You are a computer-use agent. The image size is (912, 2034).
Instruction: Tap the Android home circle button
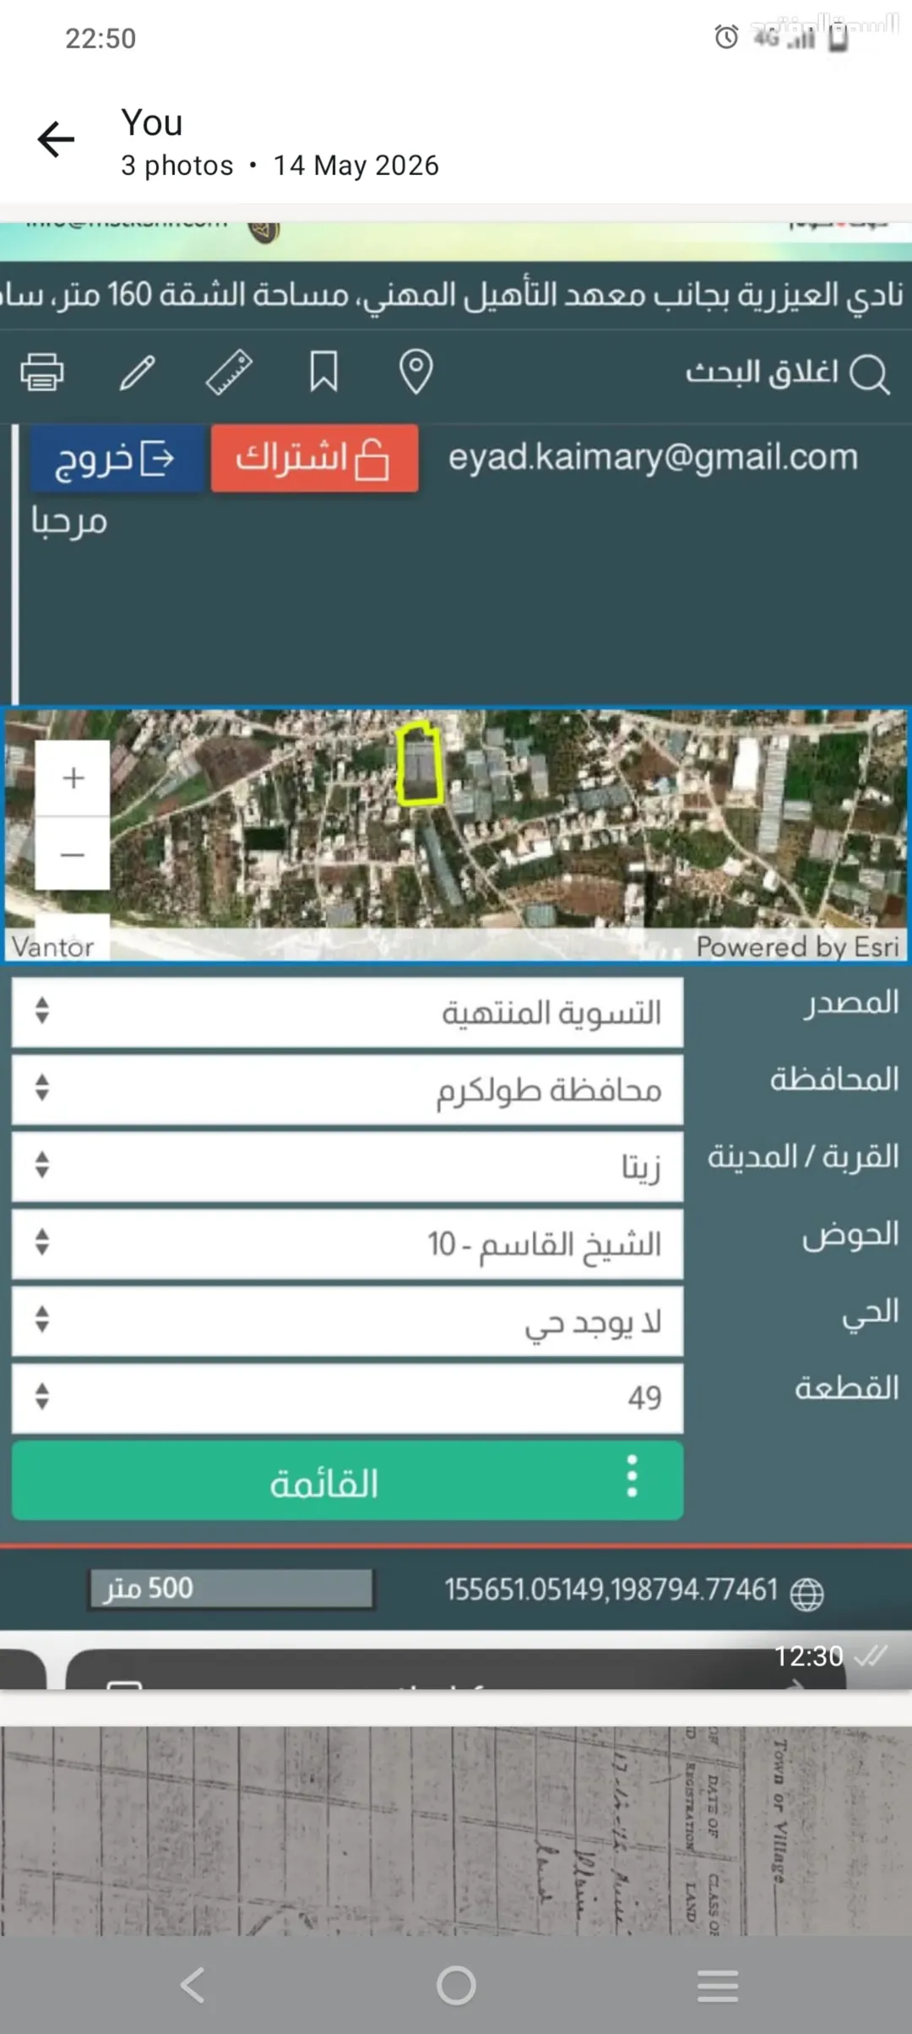(456, 1985)
